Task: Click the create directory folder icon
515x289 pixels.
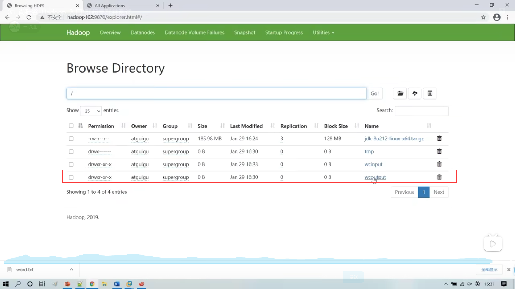Action: click(x=400, y=93)
